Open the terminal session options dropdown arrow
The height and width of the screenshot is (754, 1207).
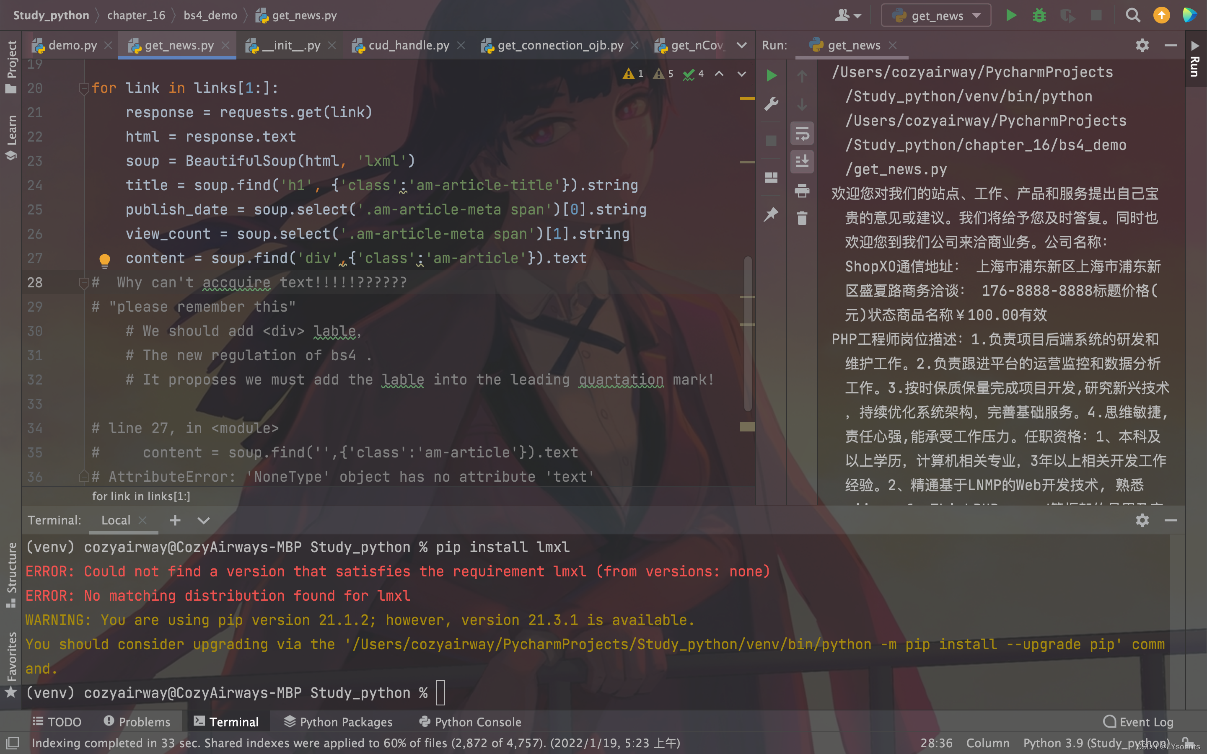pos(203,521)
